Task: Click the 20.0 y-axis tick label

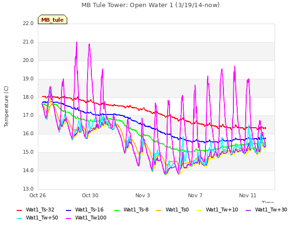Action: 28,60
